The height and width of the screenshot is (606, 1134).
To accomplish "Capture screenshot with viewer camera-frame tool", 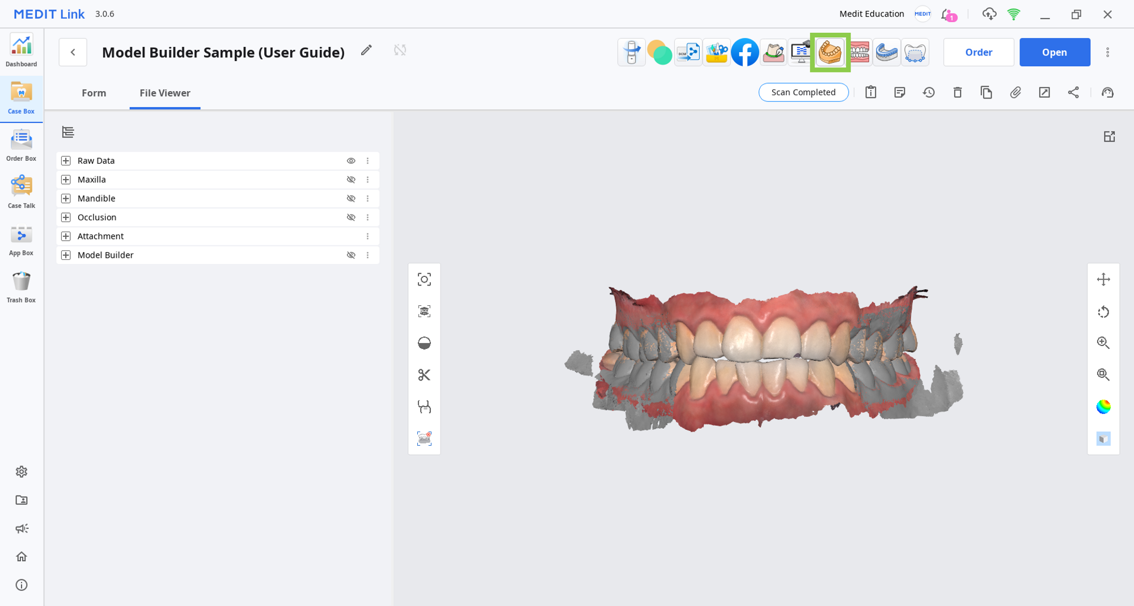I will 424,279.
